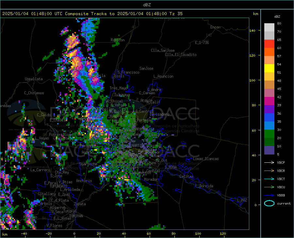294x238 pixels.
Task: Click the dBZ title at top
Action: pyautogui.click(x=147, y=5)
